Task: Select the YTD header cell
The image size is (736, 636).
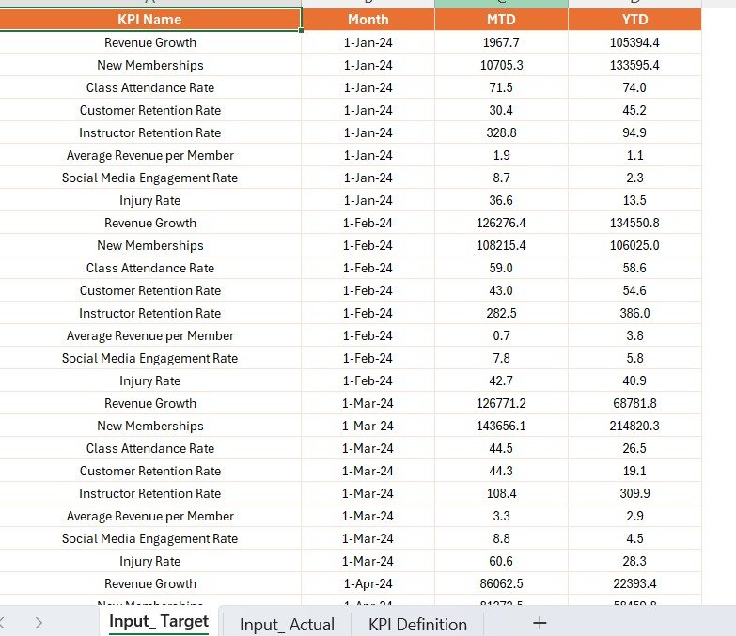Action: pyautogui.click(x=634, y=19)
